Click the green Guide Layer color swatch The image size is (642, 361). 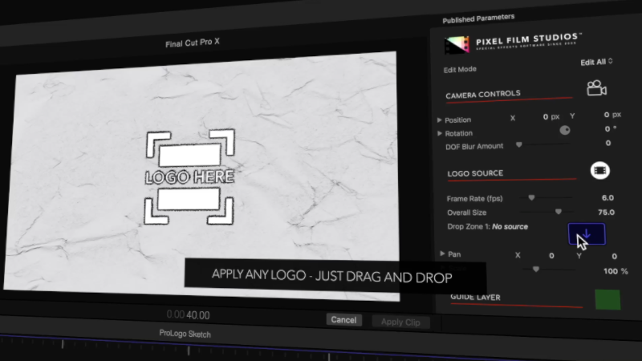[x=607, y=299]
